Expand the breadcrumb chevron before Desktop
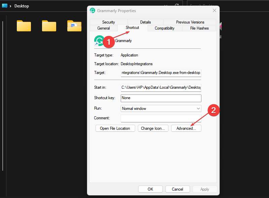 [x=10, y=6]
